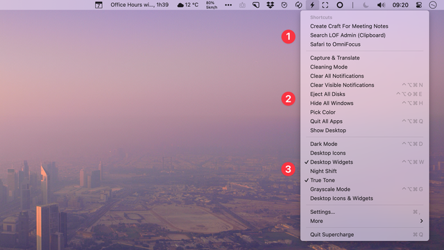
Task: Open the More submenu chevron arrow
Action: point(422,221)
